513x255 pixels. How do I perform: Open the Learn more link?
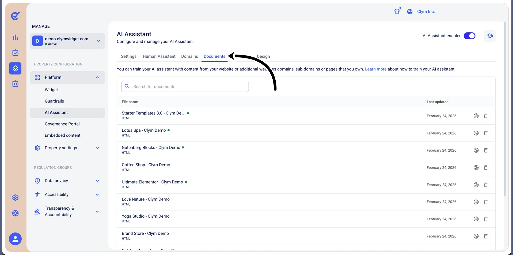click(376, 69)
